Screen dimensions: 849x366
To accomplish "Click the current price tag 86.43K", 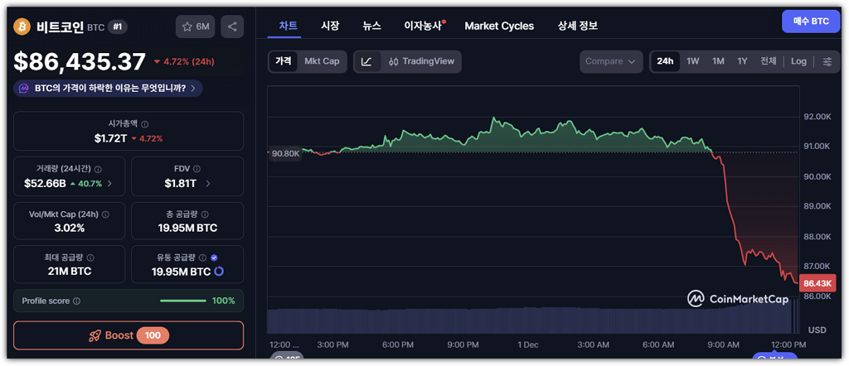I will (817, 283).
